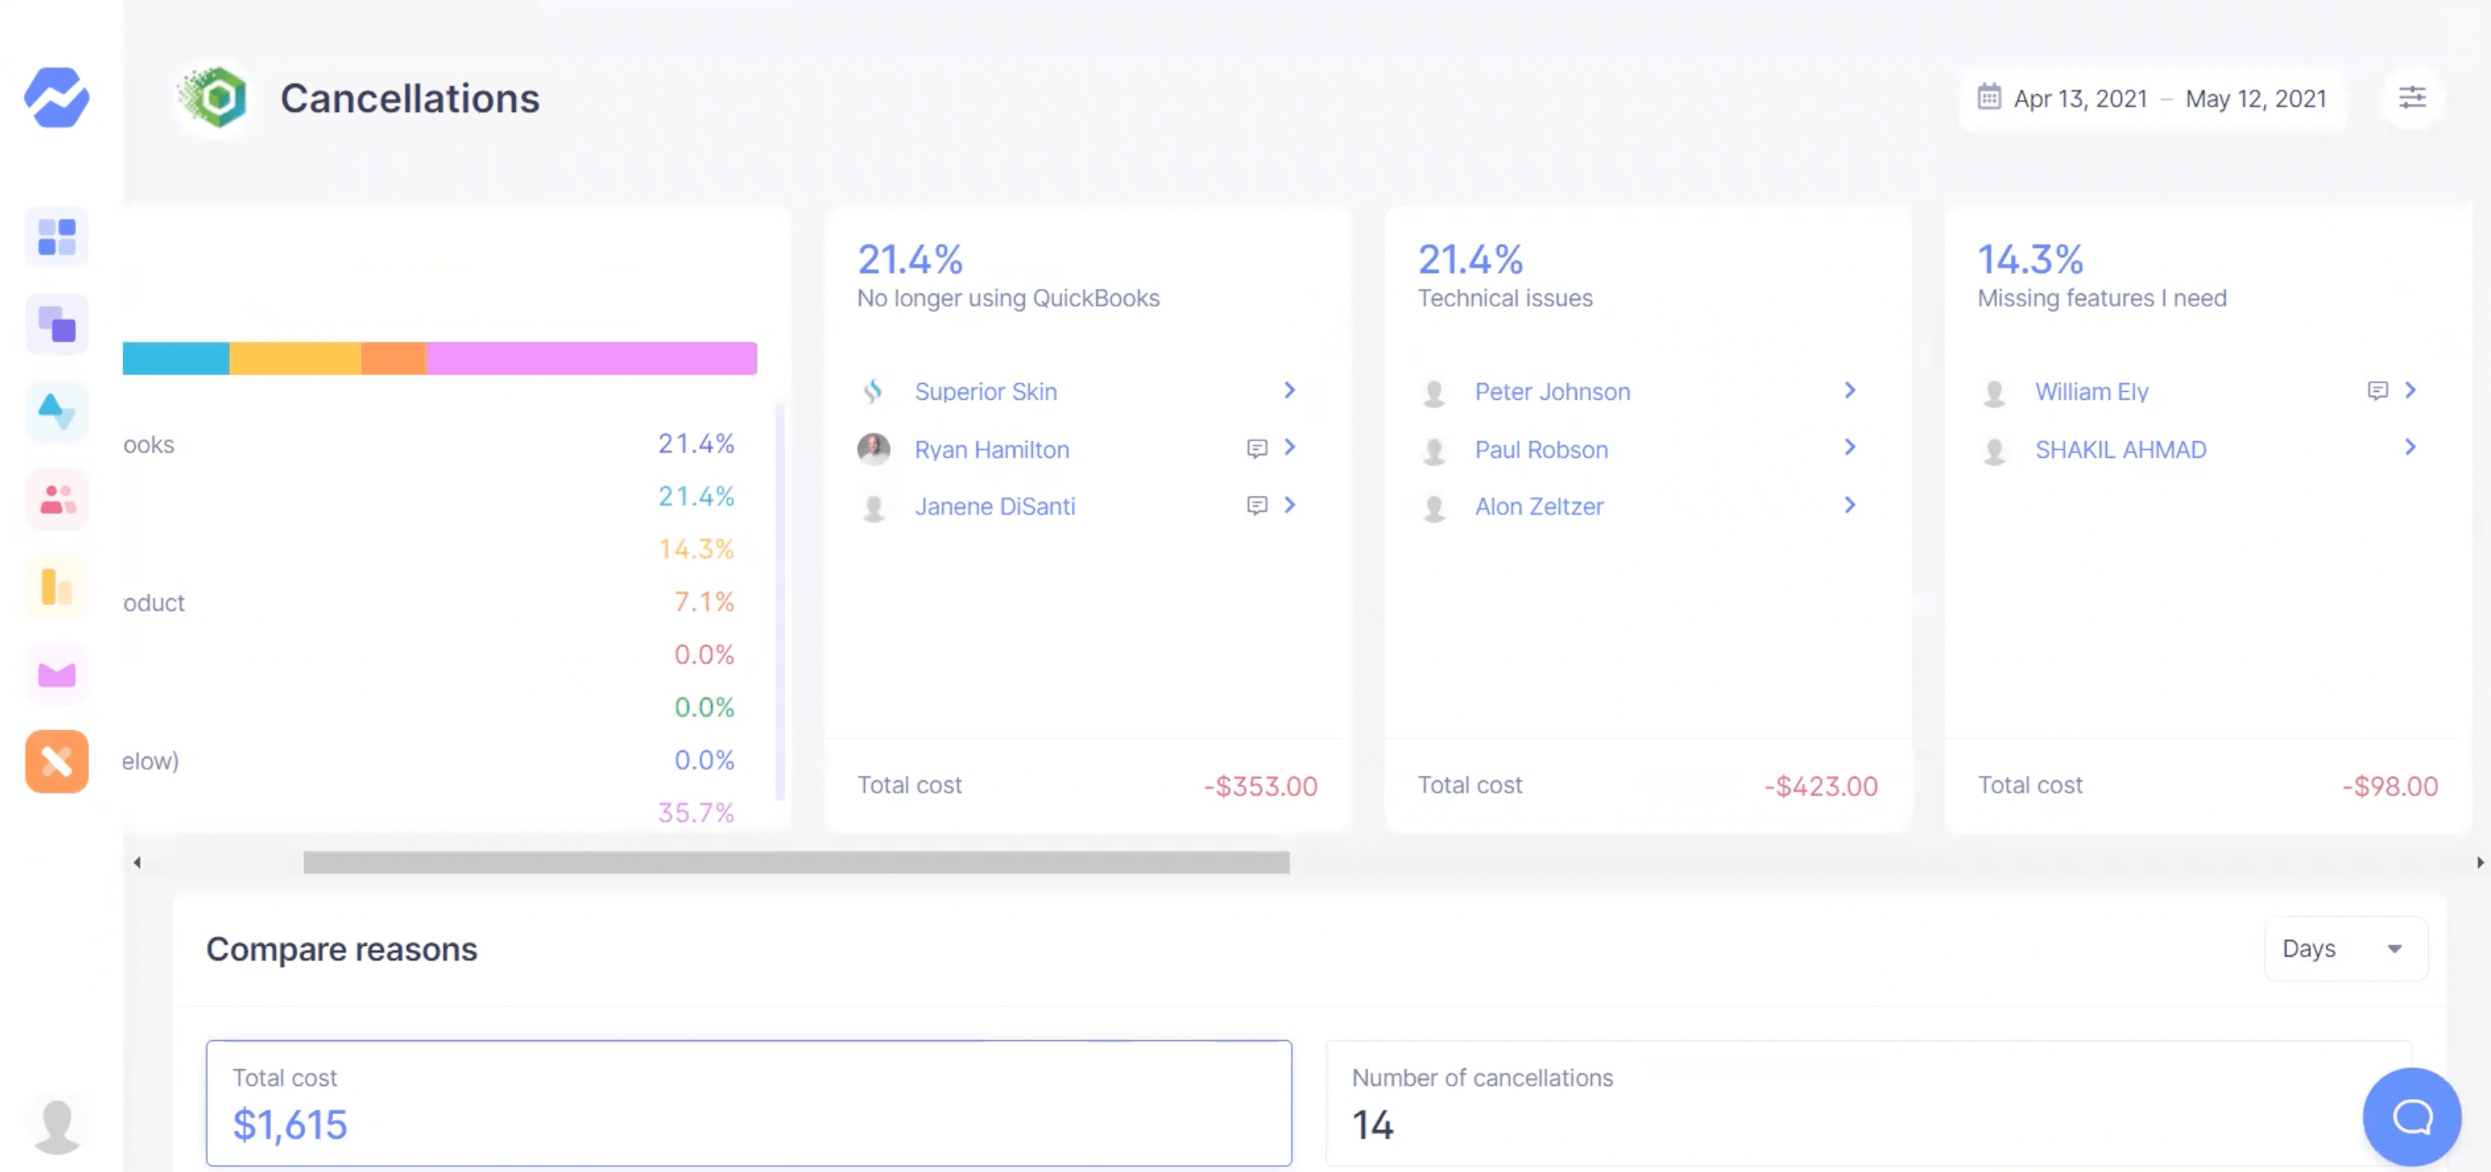Expand the Superior Skin row chevron
The height and width of the screenshot is (1172, 2491).
tap(1289, 390)
